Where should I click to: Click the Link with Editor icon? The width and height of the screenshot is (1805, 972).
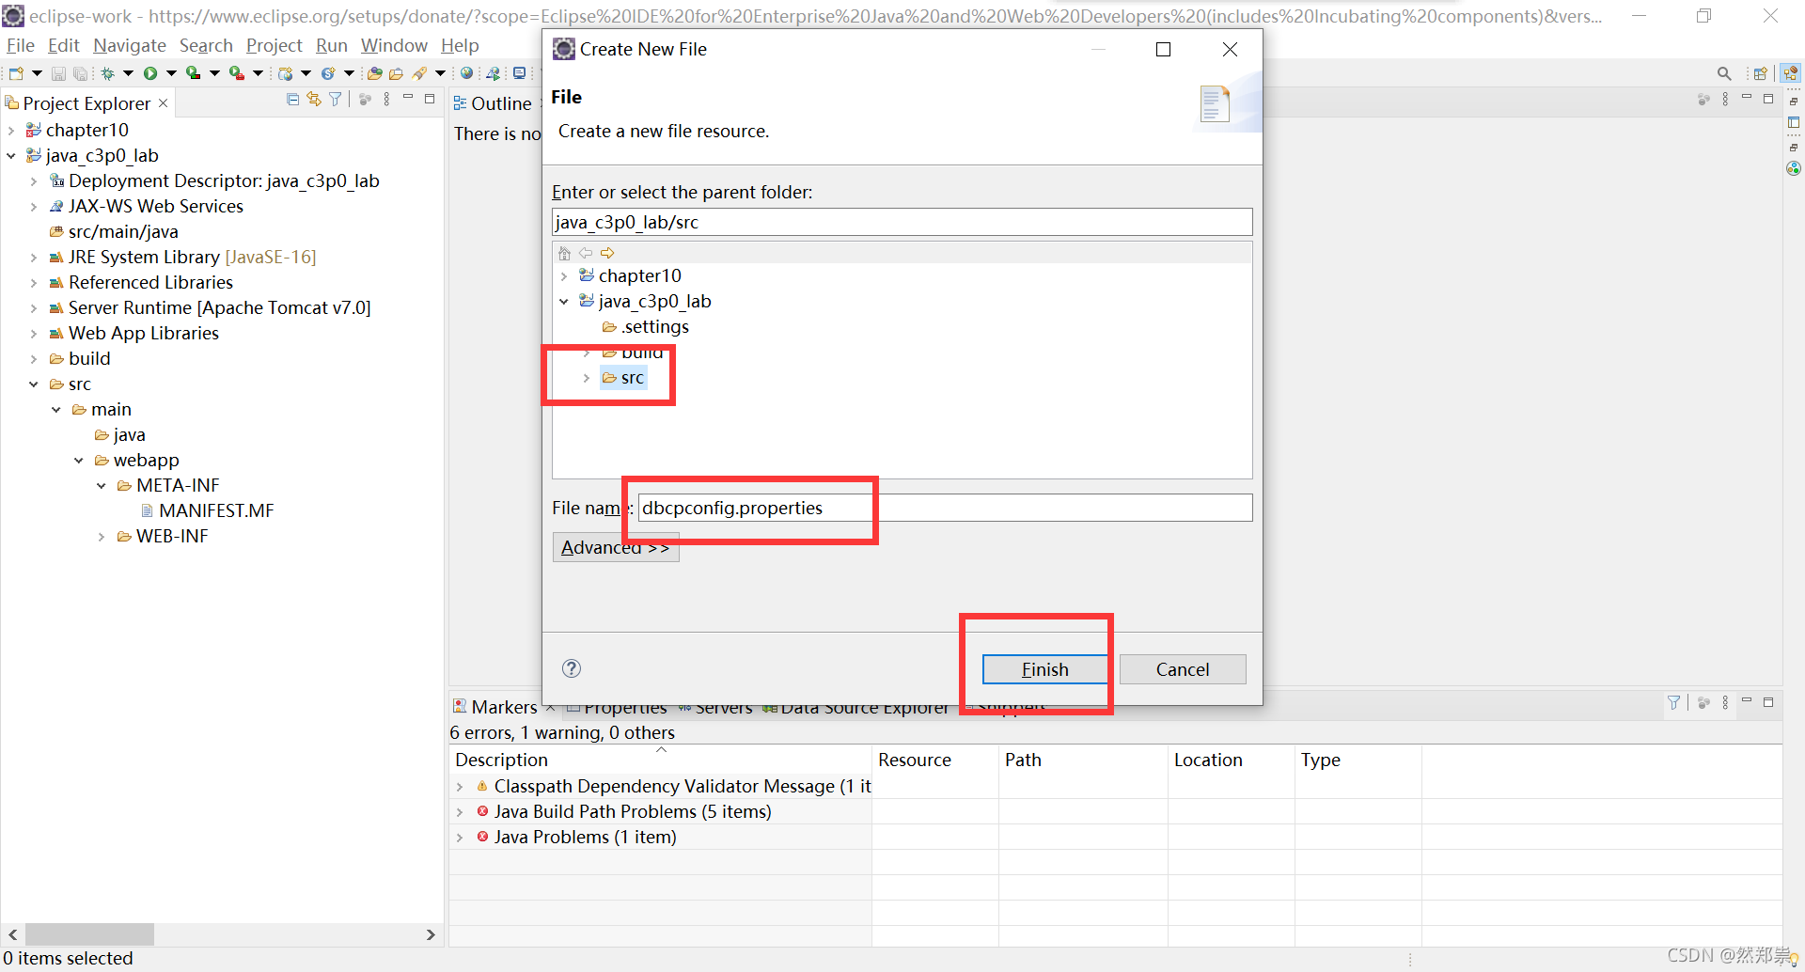point(314,100)
